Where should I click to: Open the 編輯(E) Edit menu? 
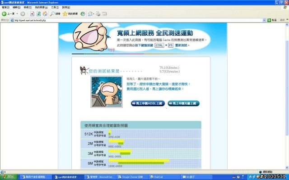(x=17, y=7)
